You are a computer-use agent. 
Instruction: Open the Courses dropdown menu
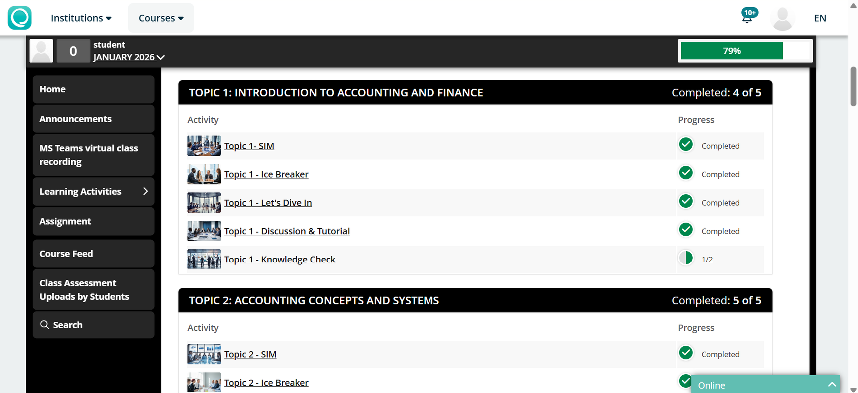point(161,18)
